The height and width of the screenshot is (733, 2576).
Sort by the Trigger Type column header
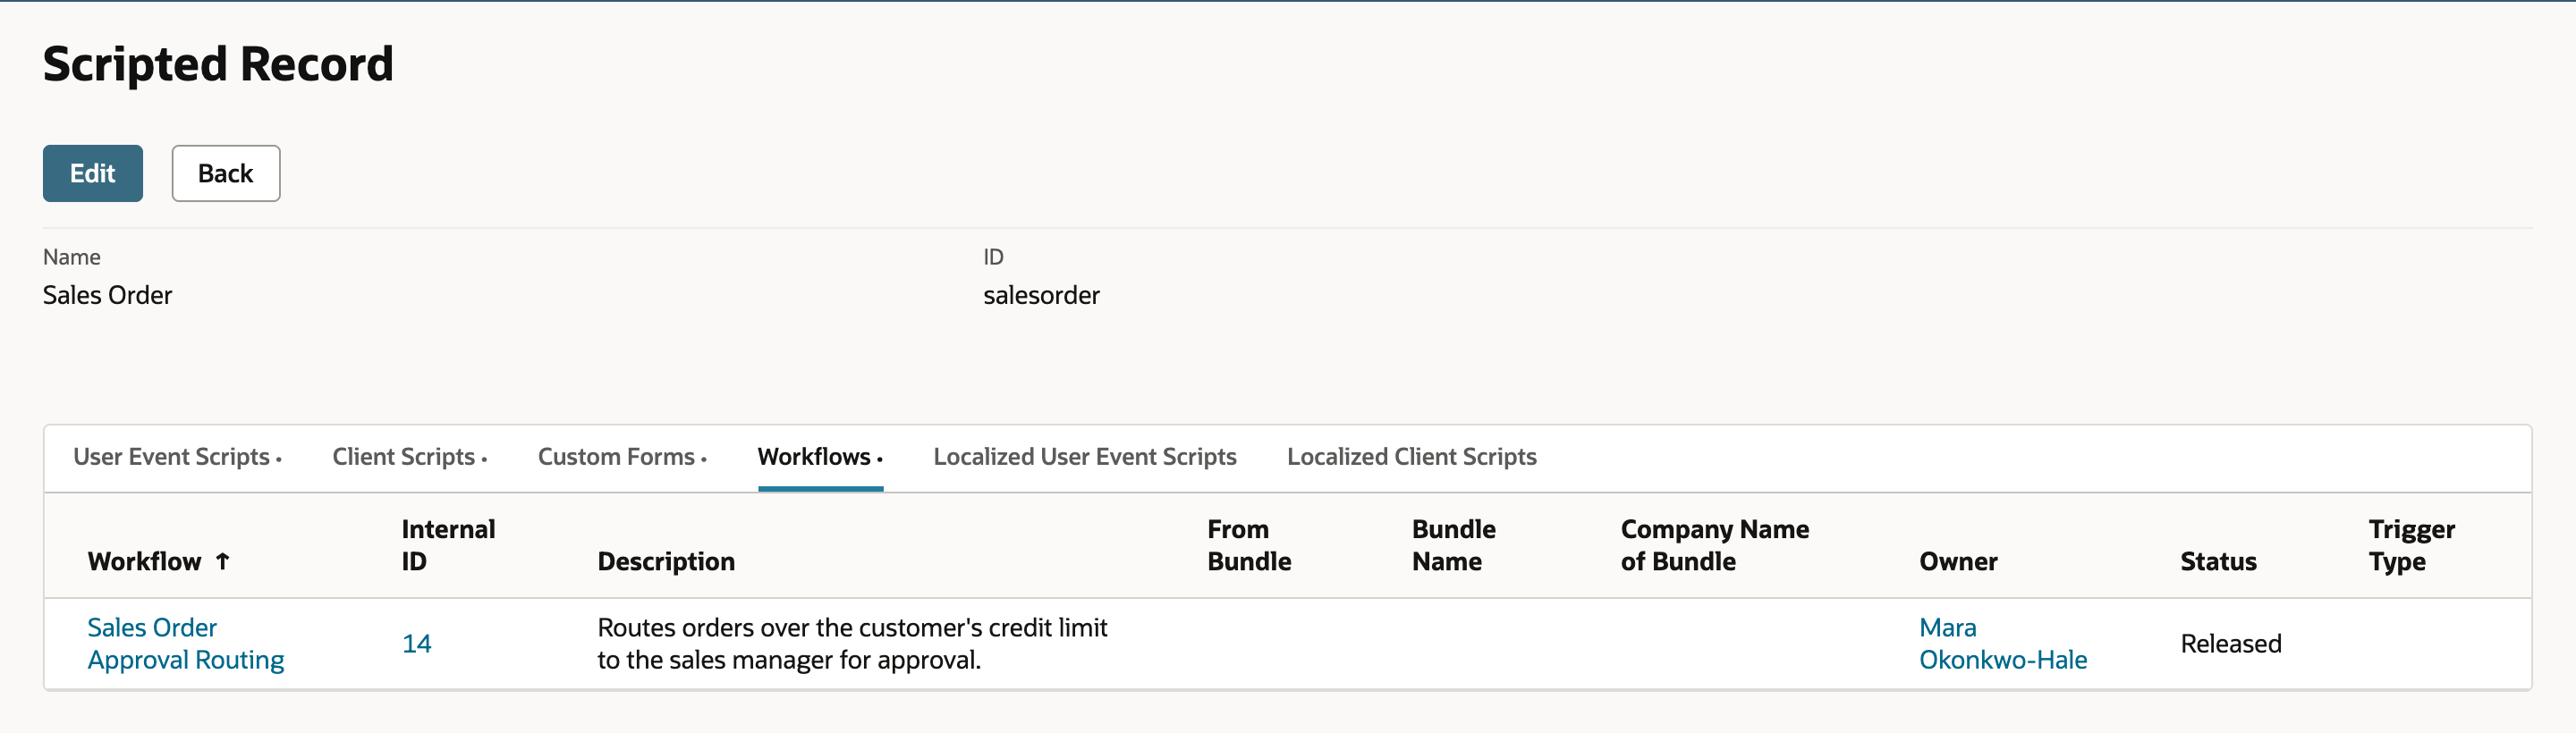click(x=2411, y=545)
